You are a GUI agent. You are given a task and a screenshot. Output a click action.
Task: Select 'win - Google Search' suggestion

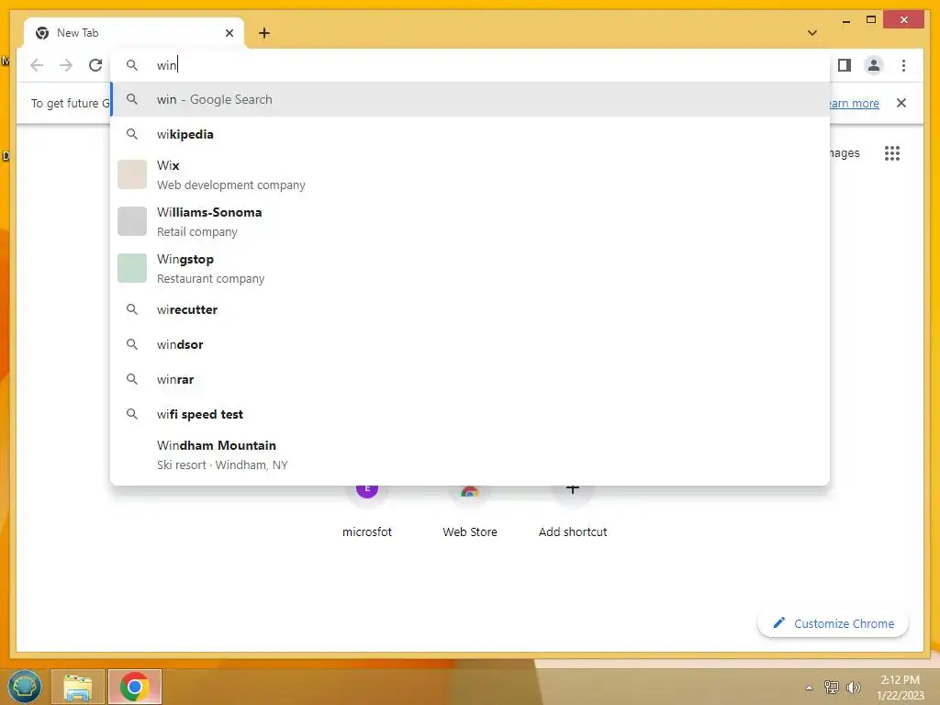[x=470, y=99]
